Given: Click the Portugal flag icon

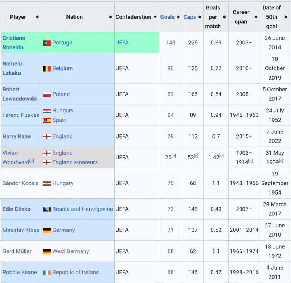Looking at the screenshot, I should click(x=47, y=43).
